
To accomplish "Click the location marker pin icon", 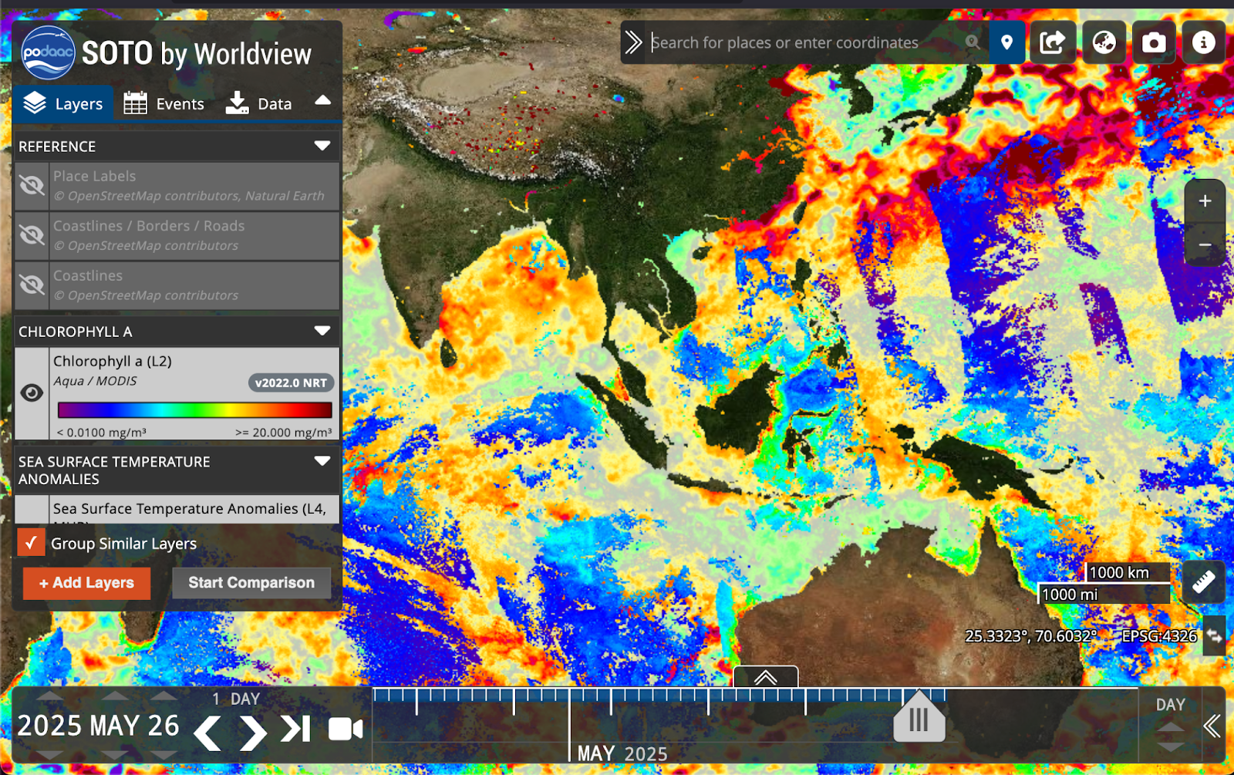I will pyautogui.click(x=1006, y=42).
